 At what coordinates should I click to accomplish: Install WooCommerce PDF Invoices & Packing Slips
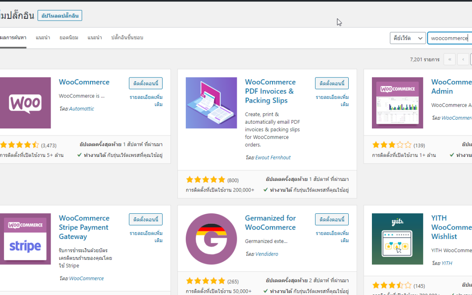click(332, 83)
